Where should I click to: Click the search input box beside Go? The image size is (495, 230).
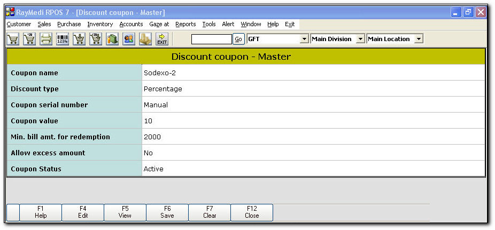click(x=212, y=39)
